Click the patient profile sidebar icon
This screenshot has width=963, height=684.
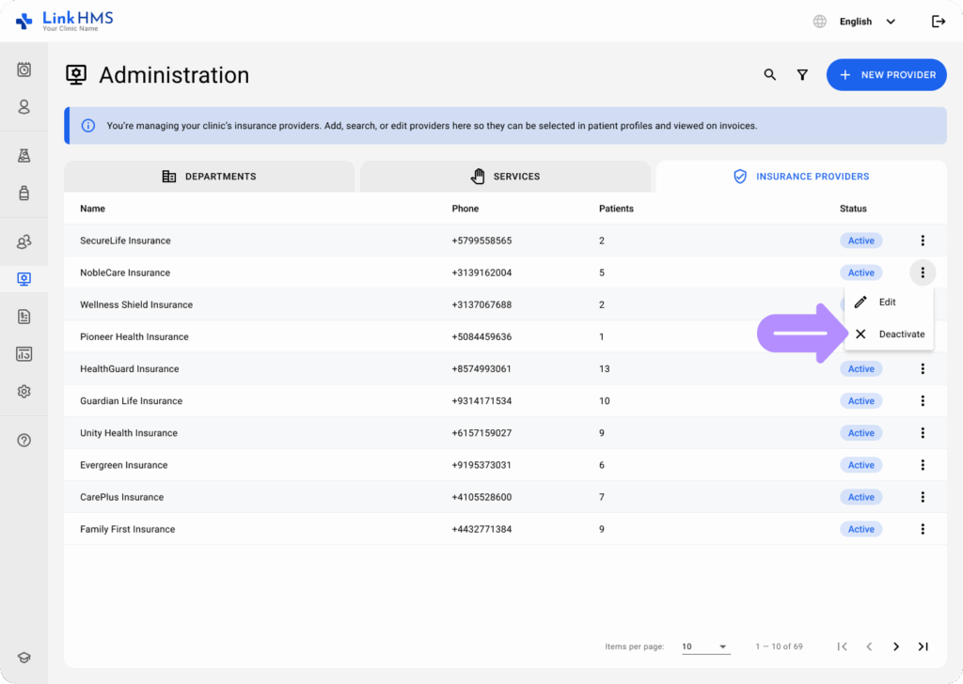(x=24, y=107)
